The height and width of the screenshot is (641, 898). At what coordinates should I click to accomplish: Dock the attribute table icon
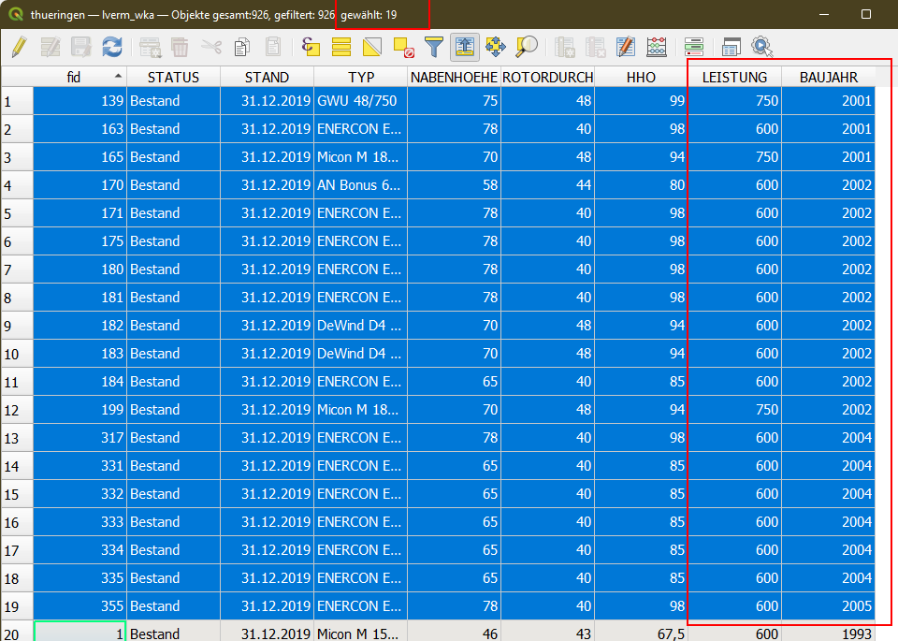731,47
